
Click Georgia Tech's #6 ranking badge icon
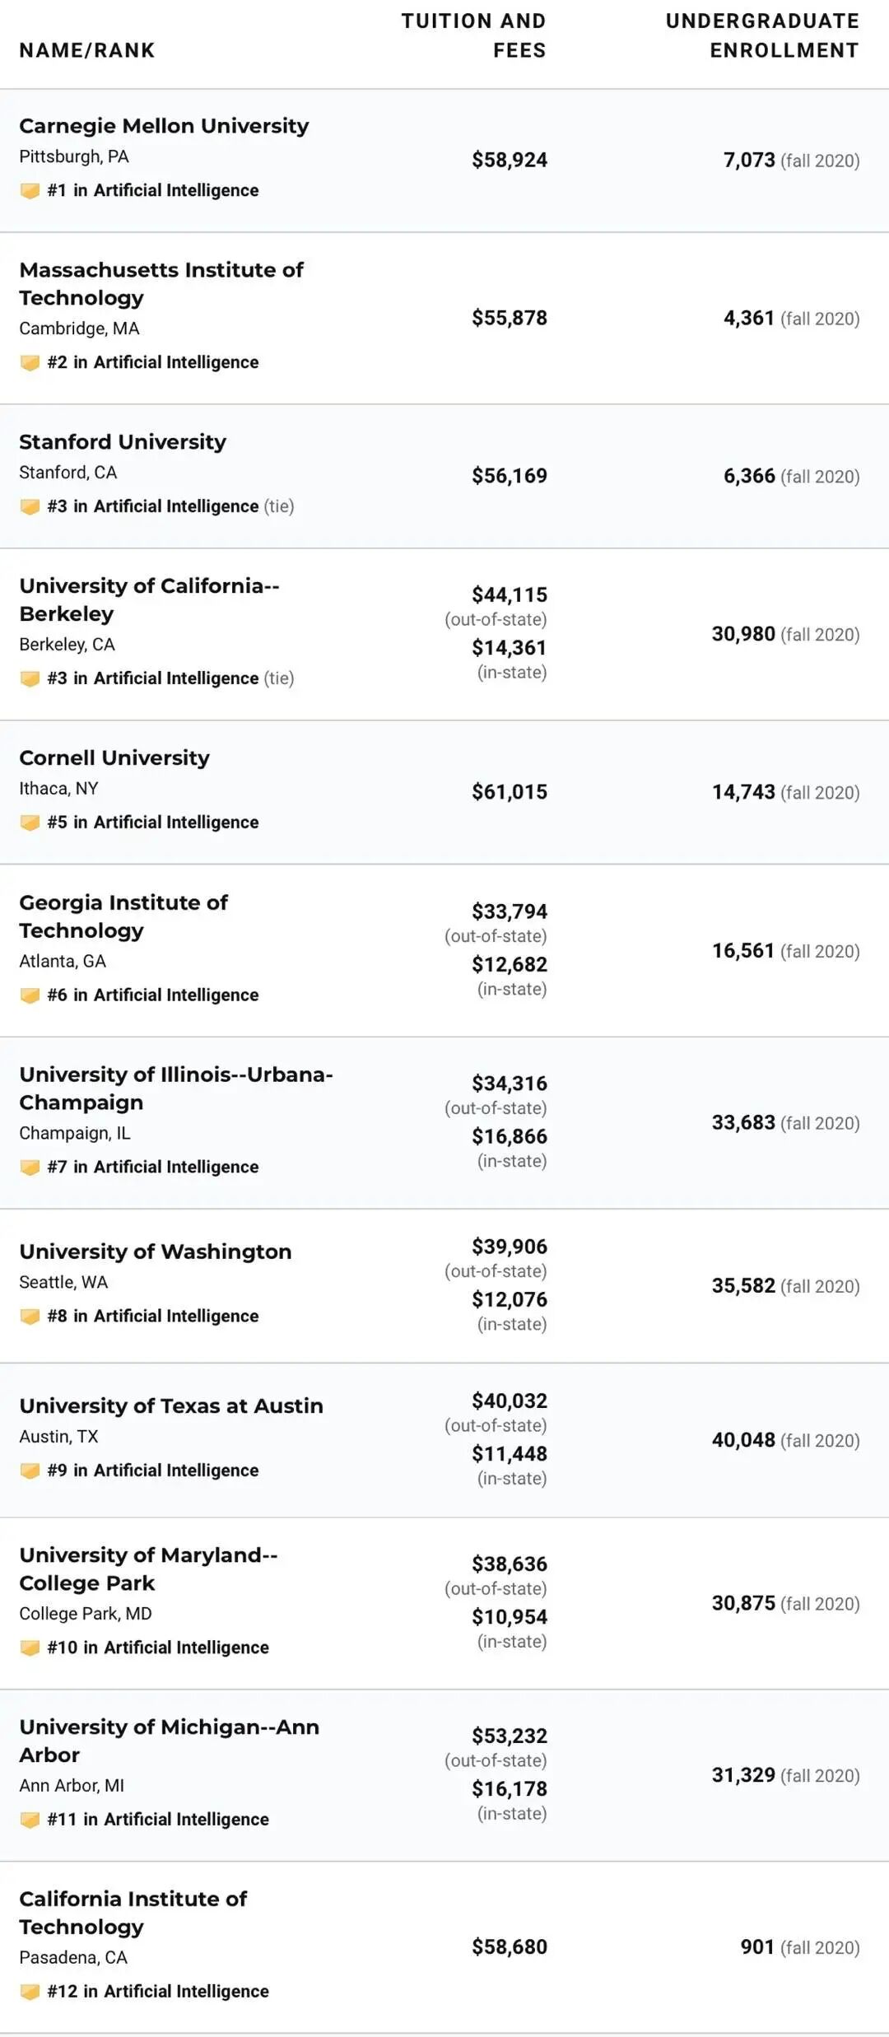pos(30,995)
